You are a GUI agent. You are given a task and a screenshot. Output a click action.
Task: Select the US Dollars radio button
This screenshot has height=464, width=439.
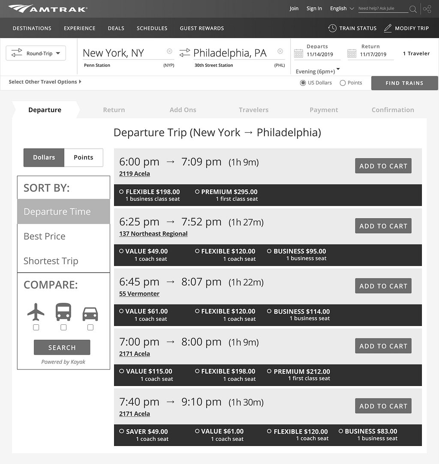coord(303,83)
